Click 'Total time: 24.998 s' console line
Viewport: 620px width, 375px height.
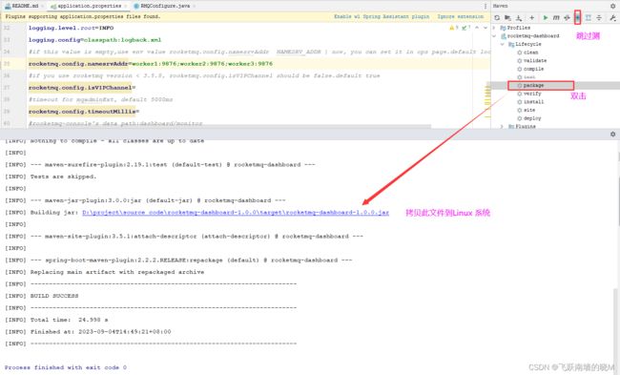pyautogui.click(x=56, y=320)
